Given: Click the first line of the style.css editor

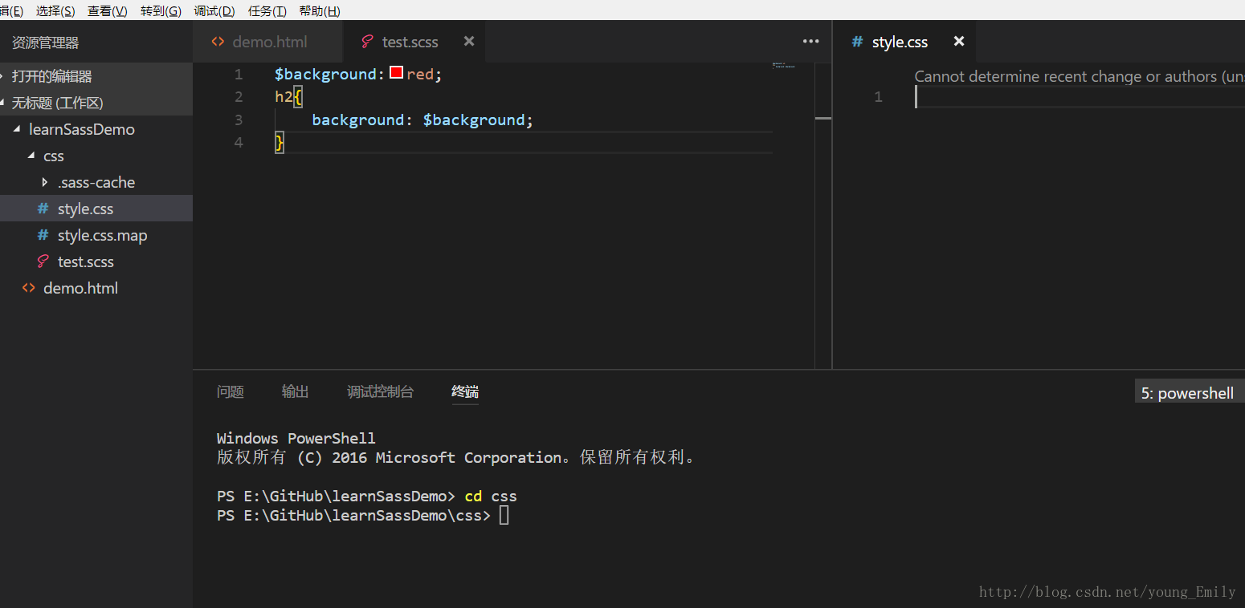Looking at the screenshot, I should point(1080,97).
